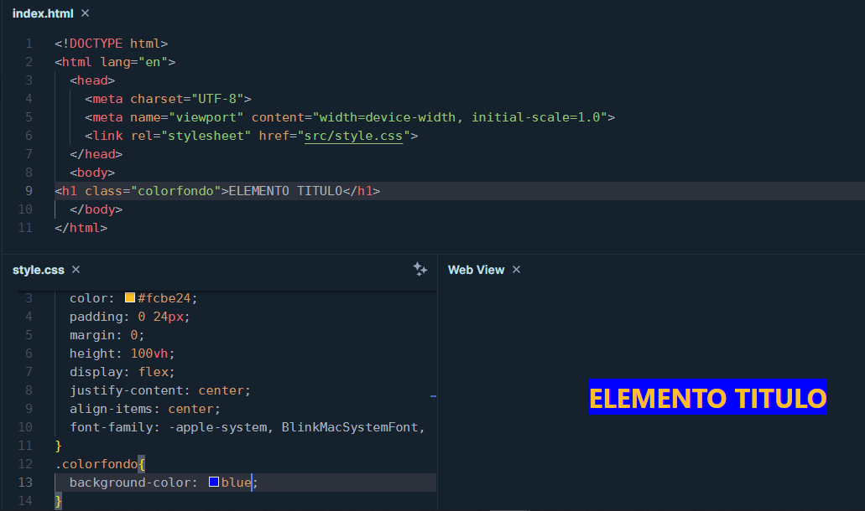
Task: Select the style.css tab
Action: pos(38,270)
